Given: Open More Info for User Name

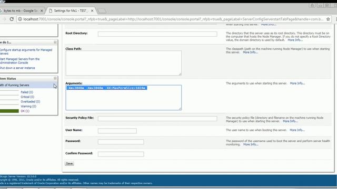Looking at the screenshot, I should tap(297, 130).
